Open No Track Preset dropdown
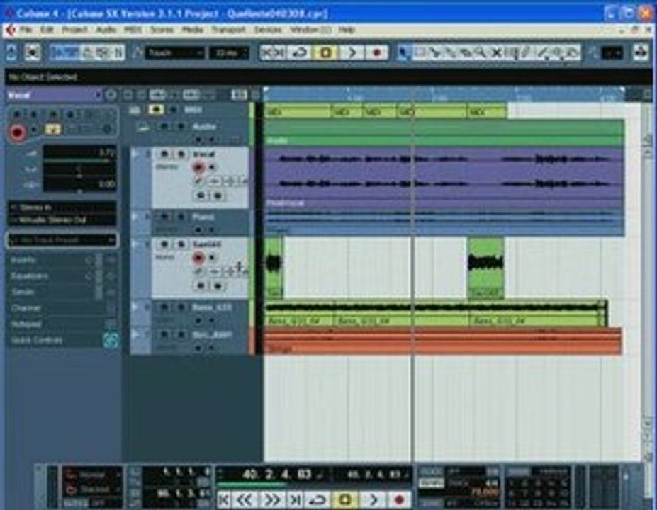This screenshot has height=510, width=657. point(62,240)
